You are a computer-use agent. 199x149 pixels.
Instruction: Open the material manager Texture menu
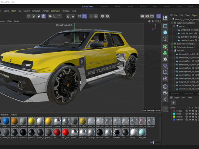[14, 115]
